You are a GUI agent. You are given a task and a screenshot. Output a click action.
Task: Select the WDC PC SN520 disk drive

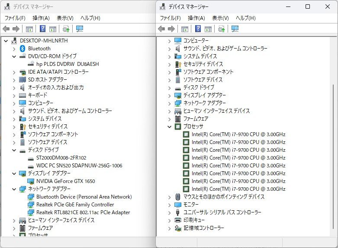(x=79, y=166)
